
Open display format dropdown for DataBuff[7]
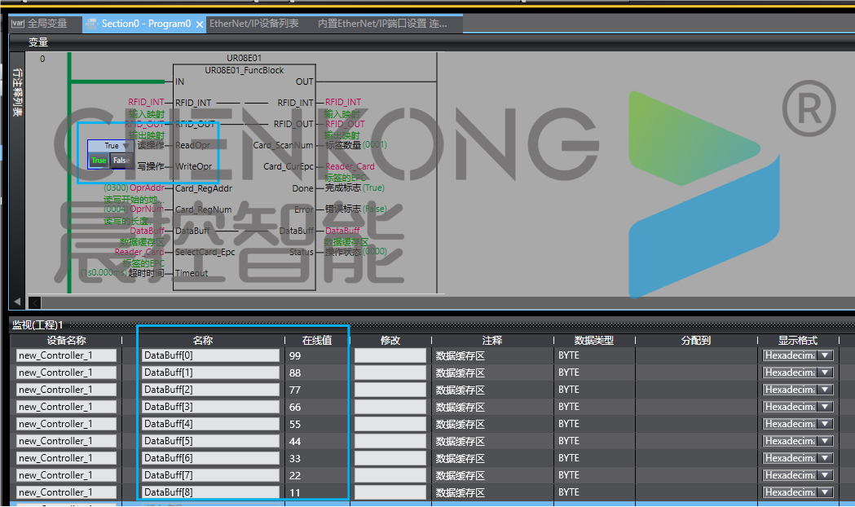click(x=825, y=475)
